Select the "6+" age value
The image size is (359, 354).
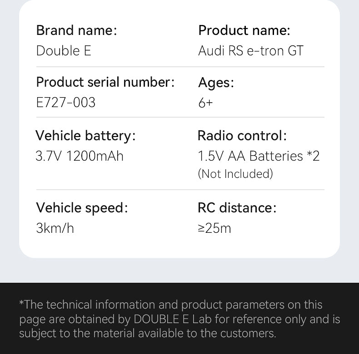click(x=205, y=103)
